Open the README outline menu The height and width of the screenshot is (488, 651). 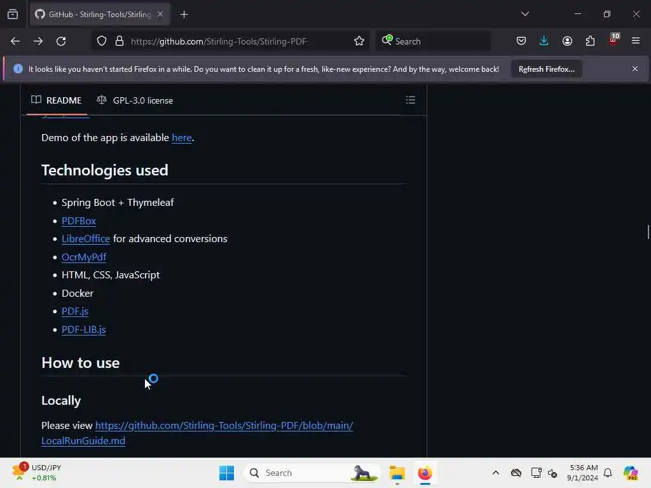coord(410,100)
